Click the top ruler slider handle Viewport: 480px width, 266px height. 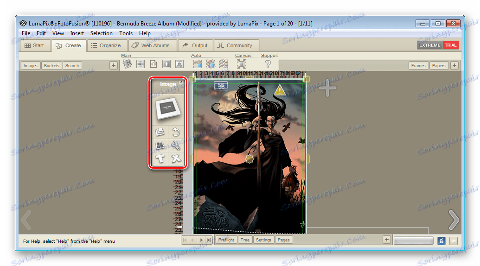click(x=250, y=77)
